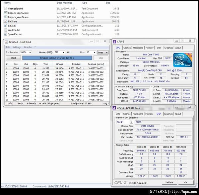199x195 pixels.
Task: Expand the Log panel in LinX
Action: coord(106,103)
